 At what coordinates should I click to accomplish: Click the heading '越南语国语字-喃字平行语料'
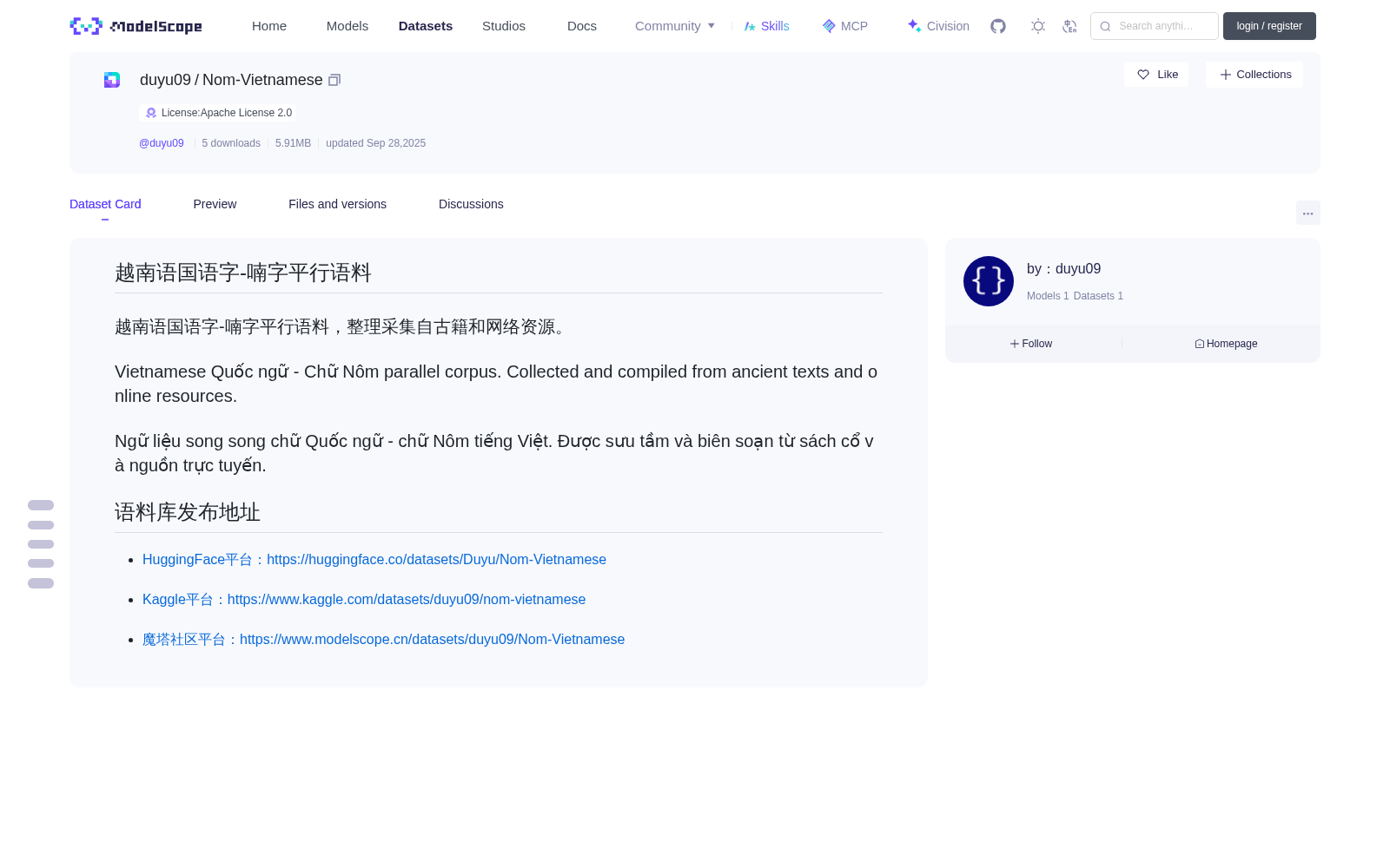243,273
